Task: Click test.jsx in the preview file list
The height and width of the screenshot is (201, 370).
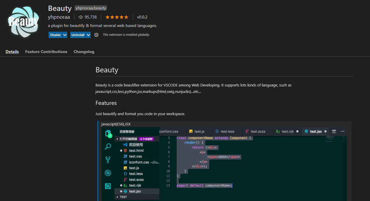Action: [137, 191]
